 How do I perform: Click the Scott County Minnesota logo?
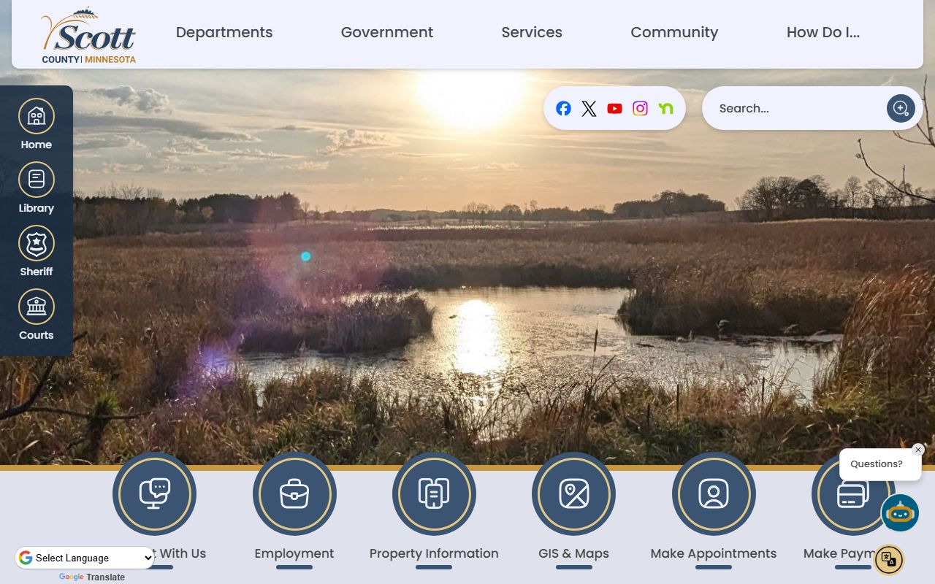88,36
